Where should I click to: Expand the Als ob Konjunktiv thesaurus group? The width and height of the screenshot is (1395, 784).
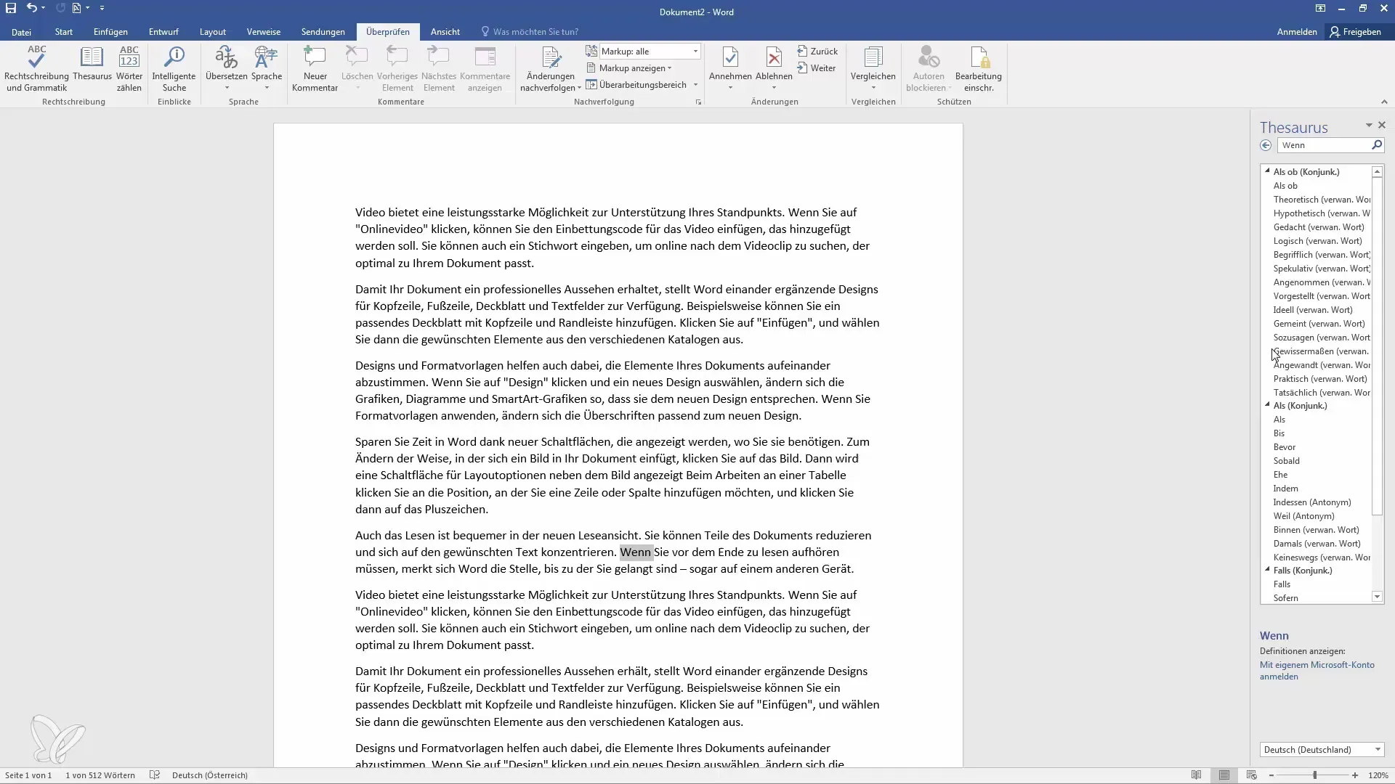click(x=1266, y=171)
